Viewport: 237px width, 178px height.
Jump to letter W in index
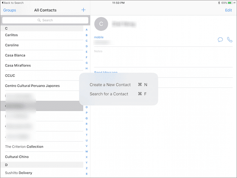coord(87,151)
